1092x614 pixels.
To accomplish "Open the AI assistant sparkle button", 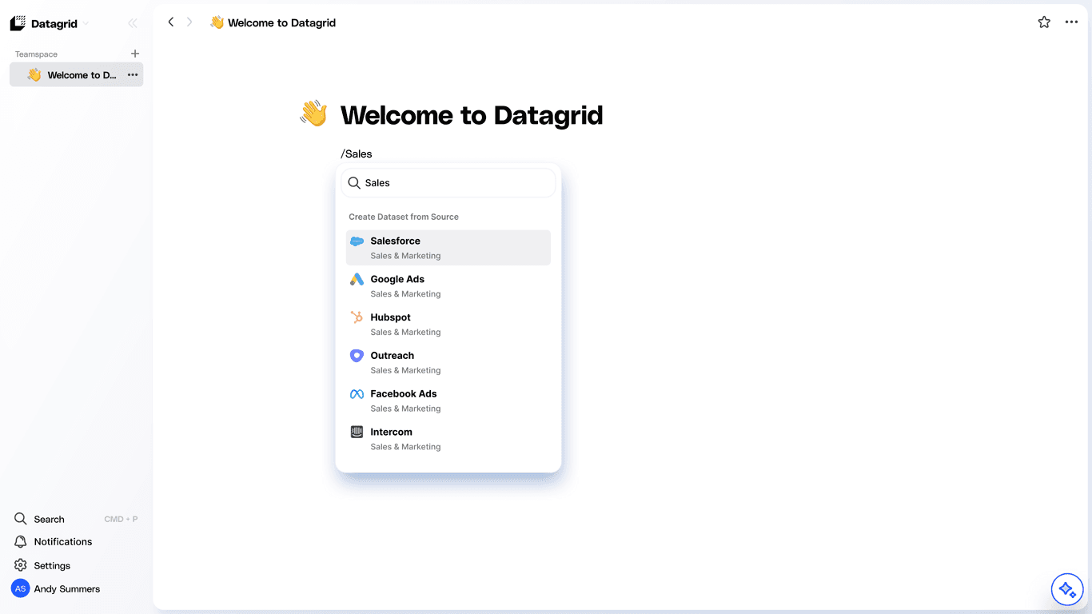I will pos(1067,590).
